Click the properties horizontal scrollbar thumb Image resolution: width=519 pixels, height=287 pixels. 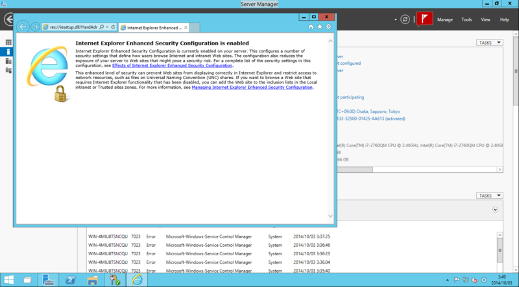(355, 170)
